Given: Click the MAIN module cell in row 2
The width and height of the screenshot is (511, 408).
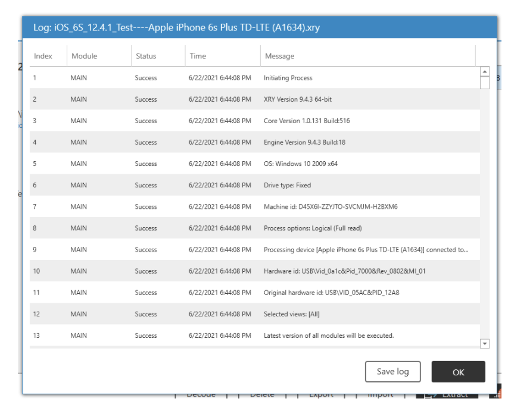Looking at the screenshot, I should point(79,99).
